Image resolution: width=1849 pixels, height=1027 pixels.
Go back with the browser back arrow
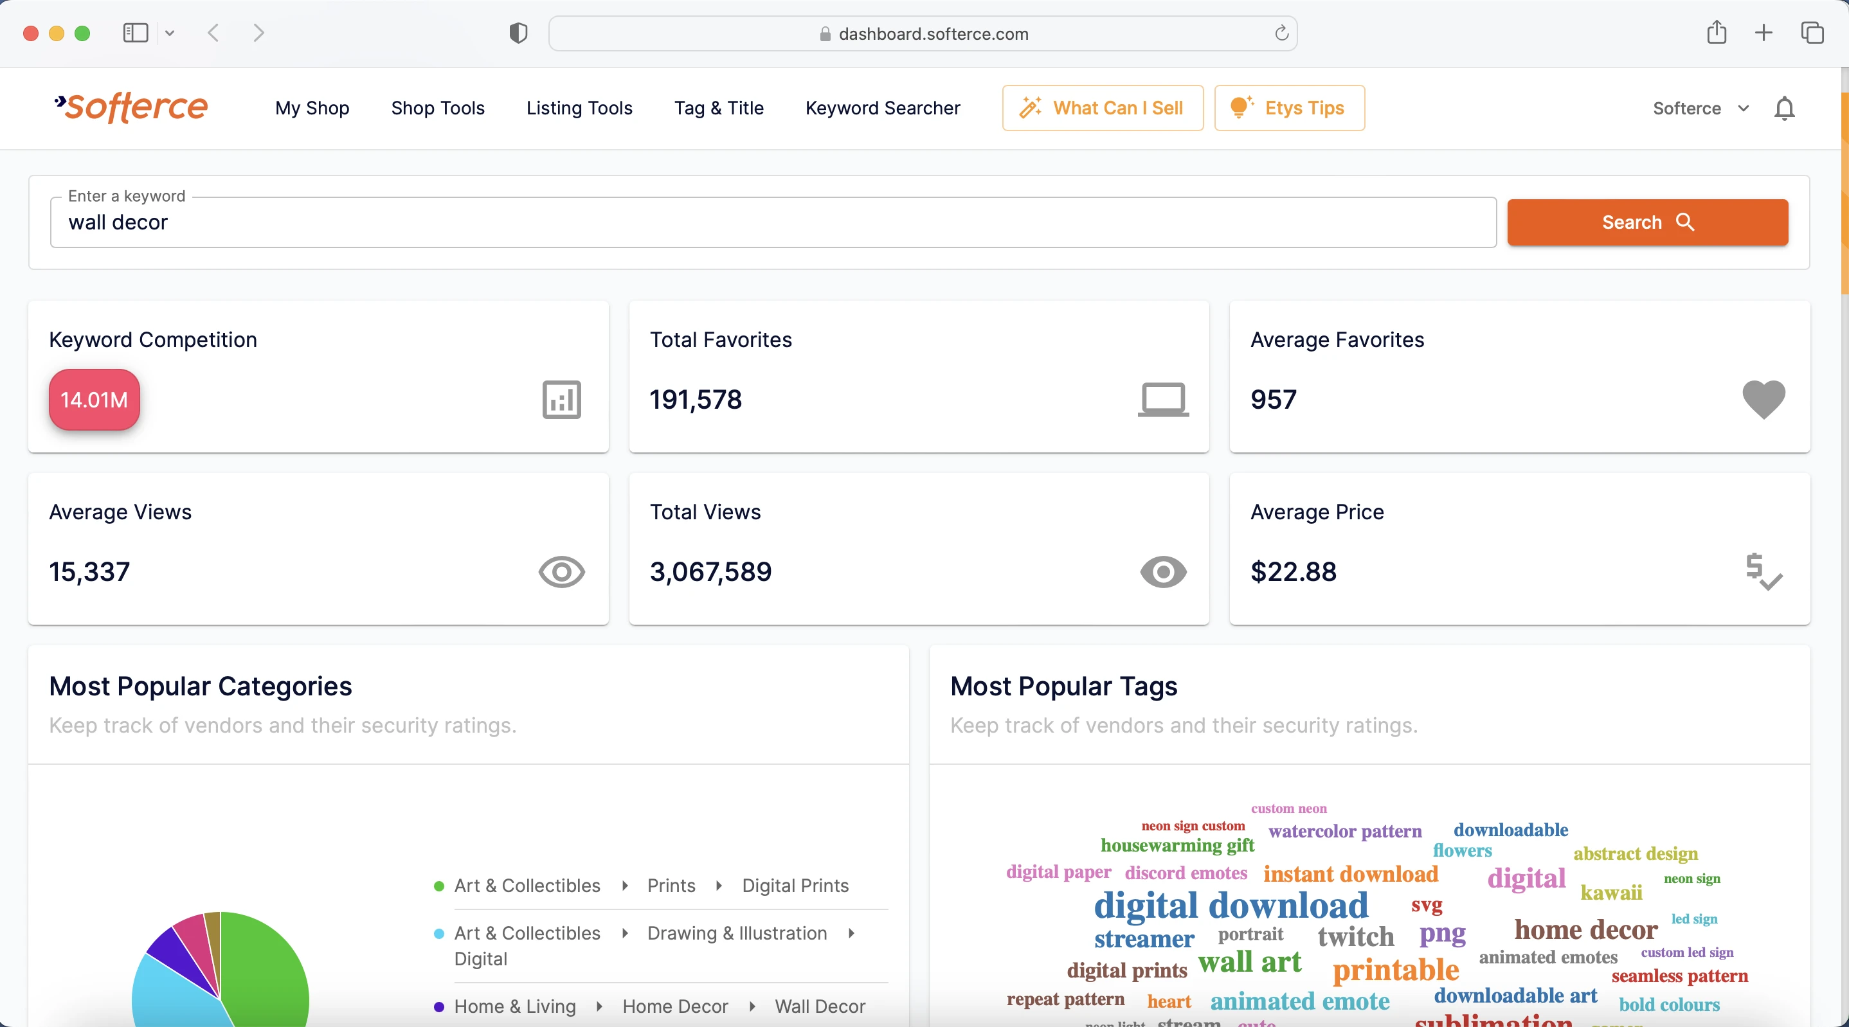click(213, 33)
